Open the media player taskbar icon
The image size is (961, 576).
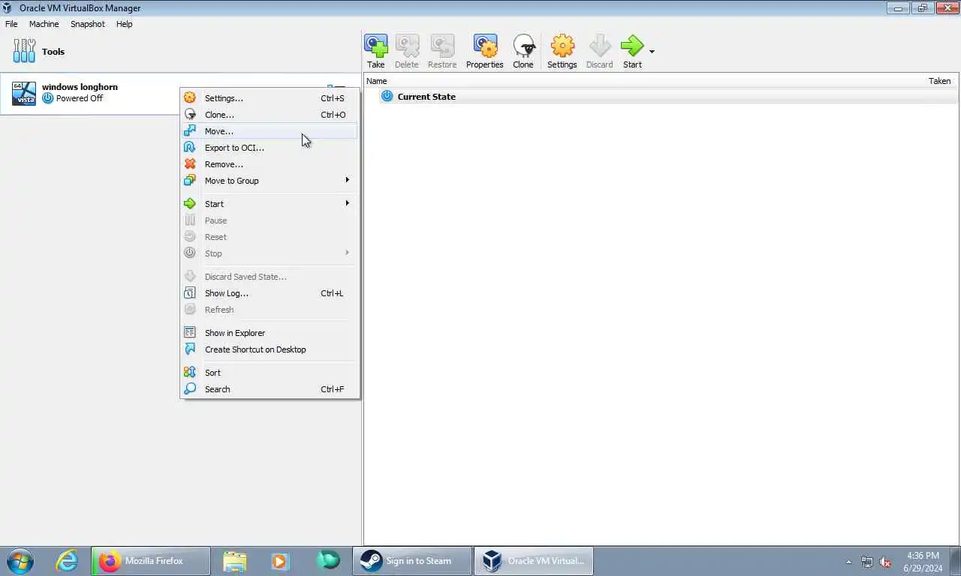[x=280, y=560]
